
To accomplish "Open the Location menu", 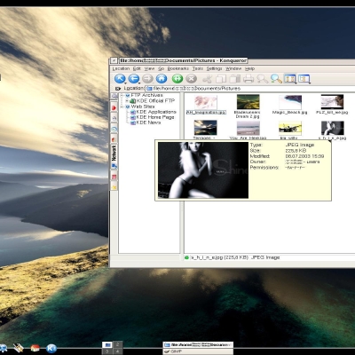I will [x=121, y=68].
